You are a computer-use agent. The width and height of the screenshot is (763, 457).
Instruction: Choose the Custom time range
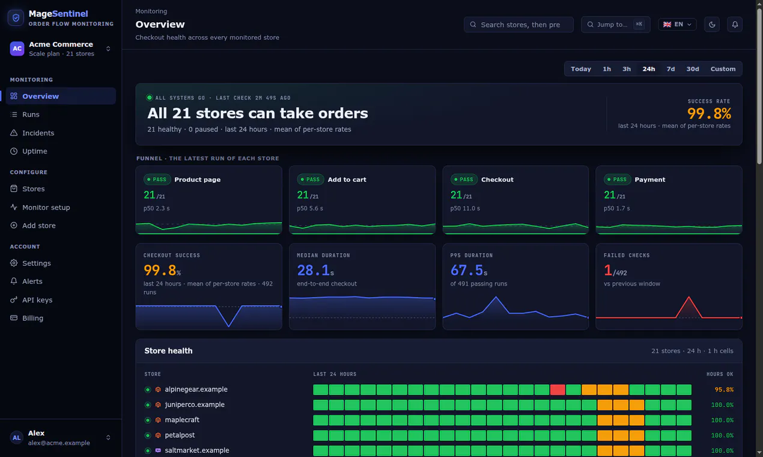click(x=723, y=69)
